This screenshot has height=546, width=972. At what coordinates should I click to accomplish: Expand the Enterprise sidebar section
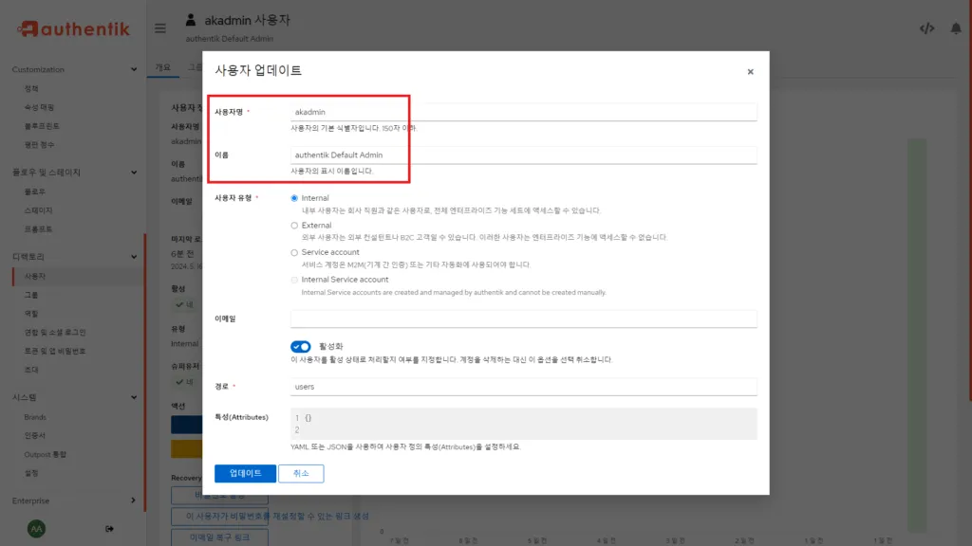pyautogui.click(x=133, y=500)
